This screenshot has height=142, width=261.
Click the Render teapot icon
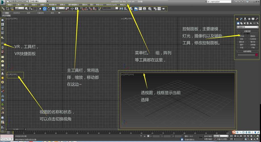pyautogui.click(x=163, y=9)
